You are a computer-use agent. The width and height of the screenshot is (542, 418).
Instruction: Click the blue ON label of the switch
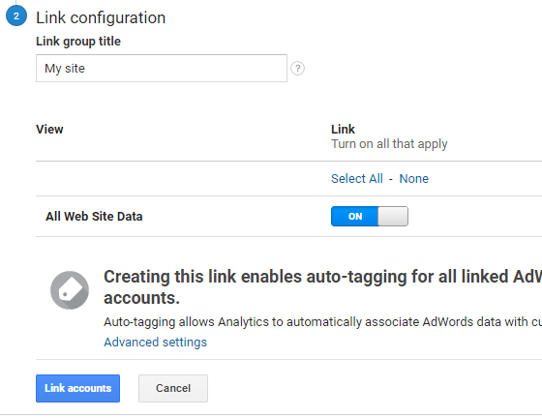click(355, 216)
